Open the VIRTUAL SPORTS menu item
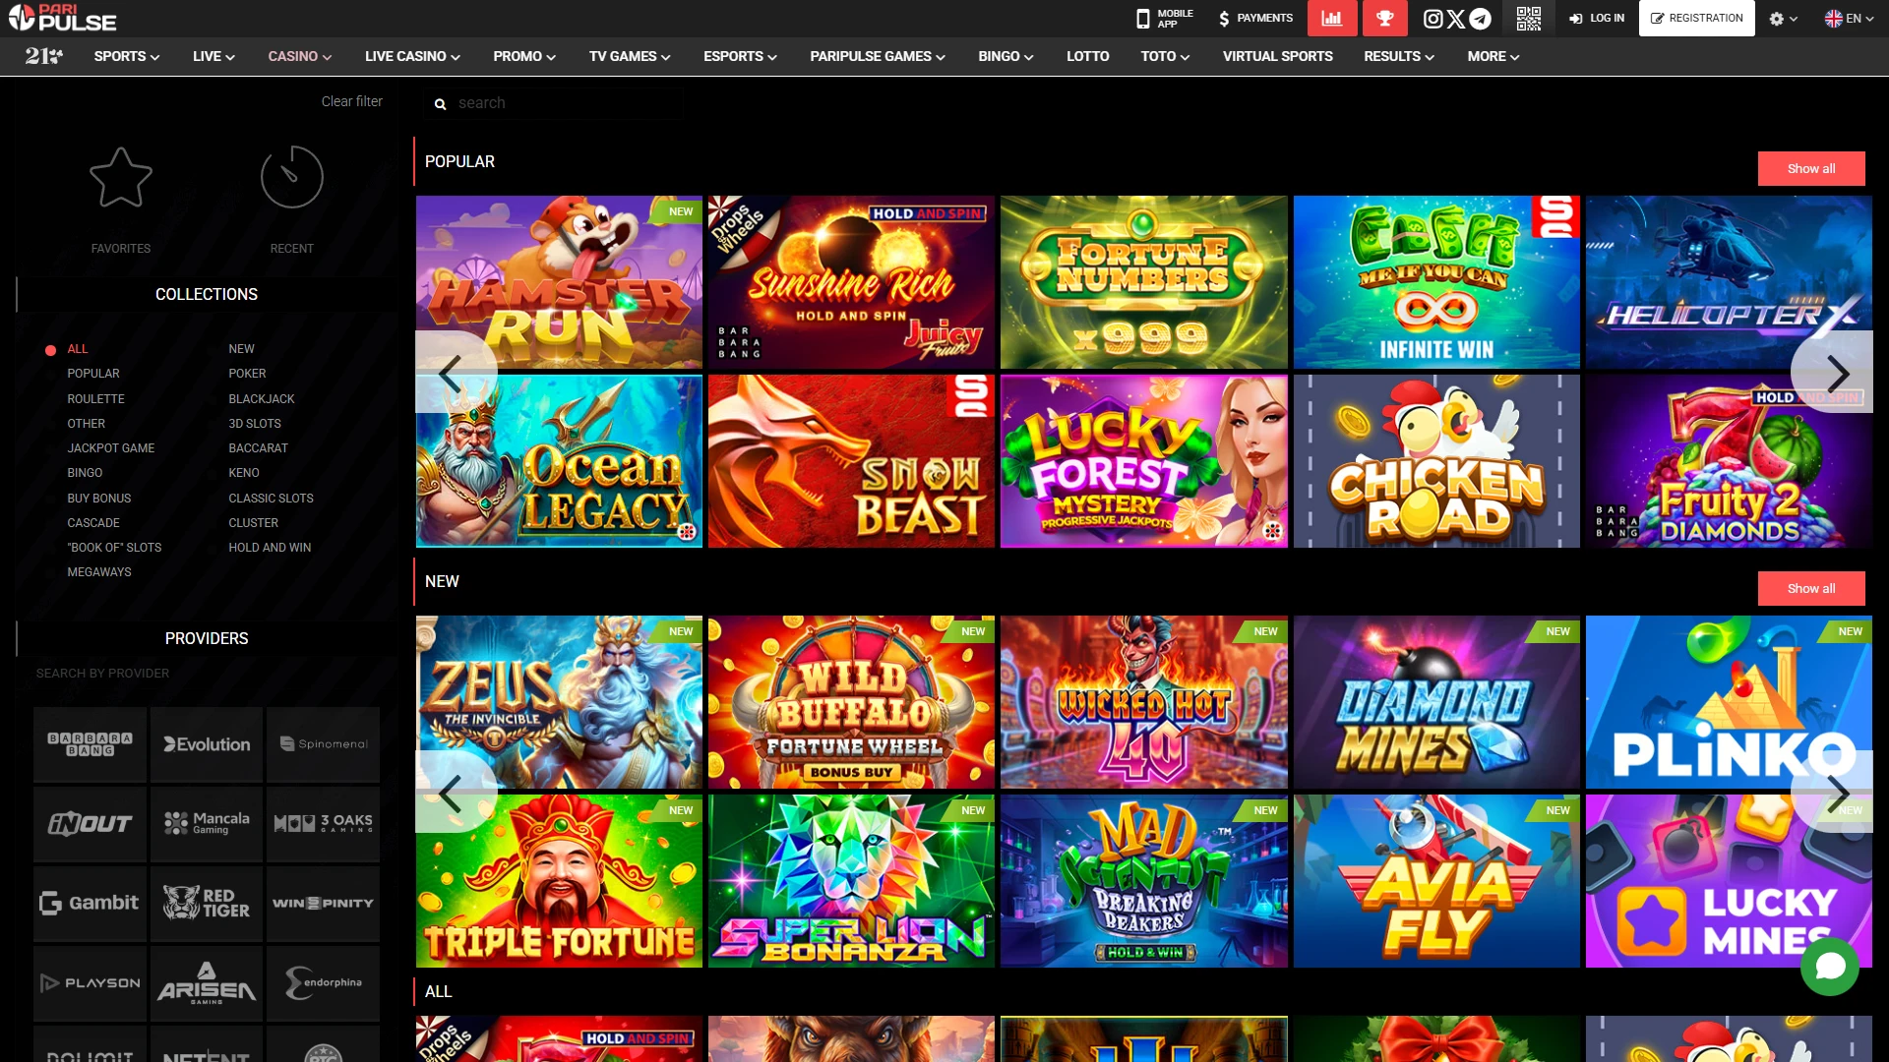The height and width of the screenshot is (1062, 1889). [1277, 56]
